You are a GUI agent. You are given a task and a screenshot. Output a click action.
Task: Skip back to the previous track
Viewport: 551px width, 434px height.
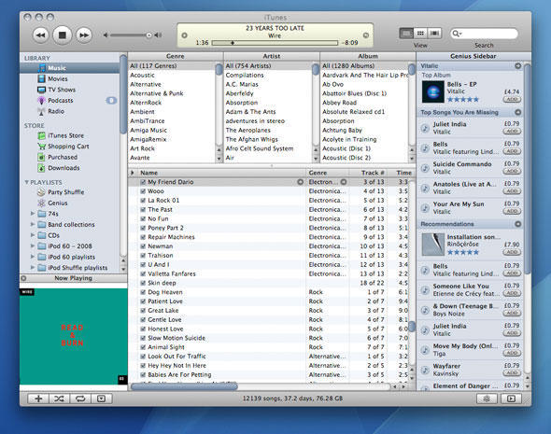(41, 35)
